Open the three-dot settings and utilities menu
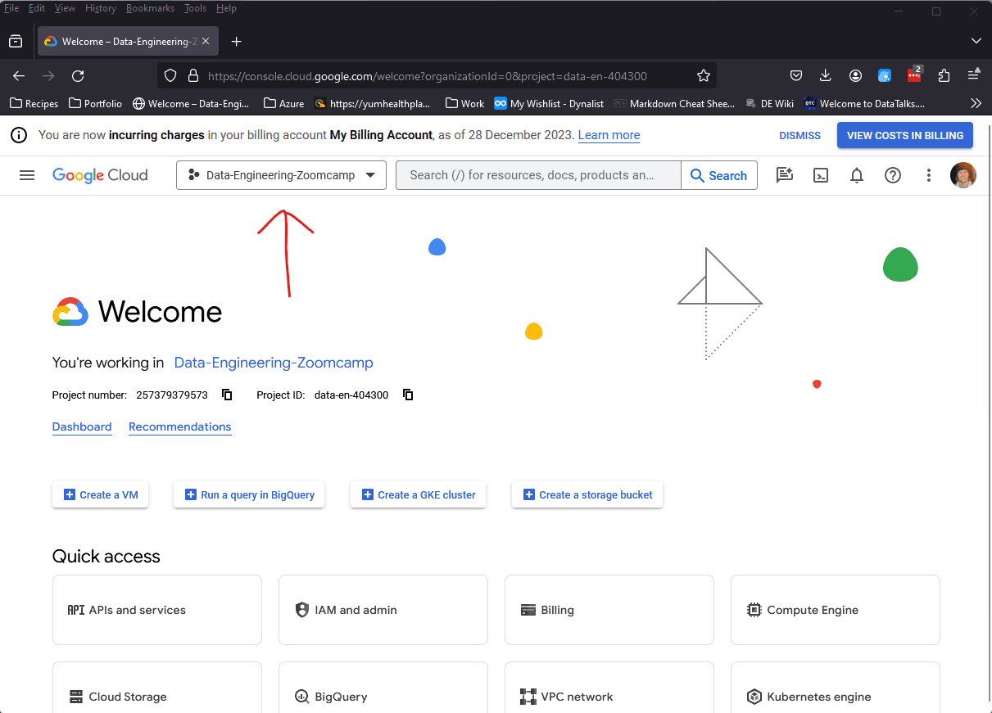Screen dimensions: 992x713 (928, 175)
